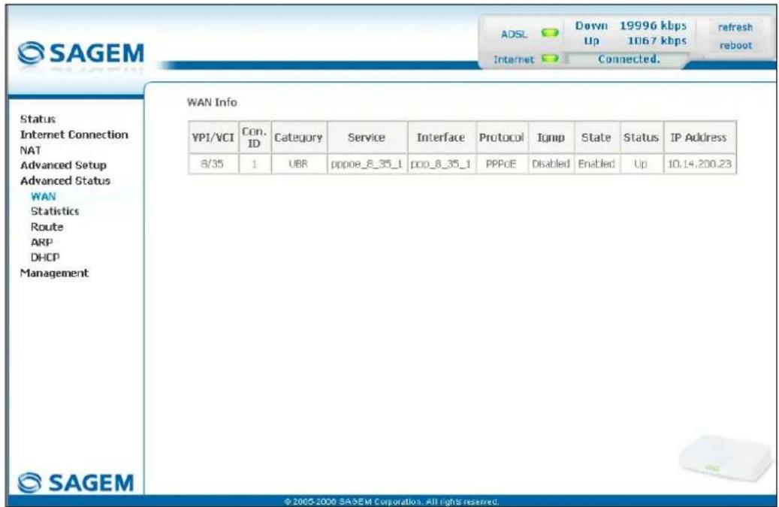Click the Igmp column header
The image size is (779, 507).
[551, 137]
